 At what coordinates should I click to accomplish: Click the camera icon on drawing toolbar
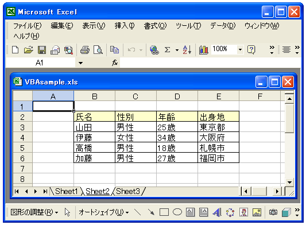tap(273, 212)
